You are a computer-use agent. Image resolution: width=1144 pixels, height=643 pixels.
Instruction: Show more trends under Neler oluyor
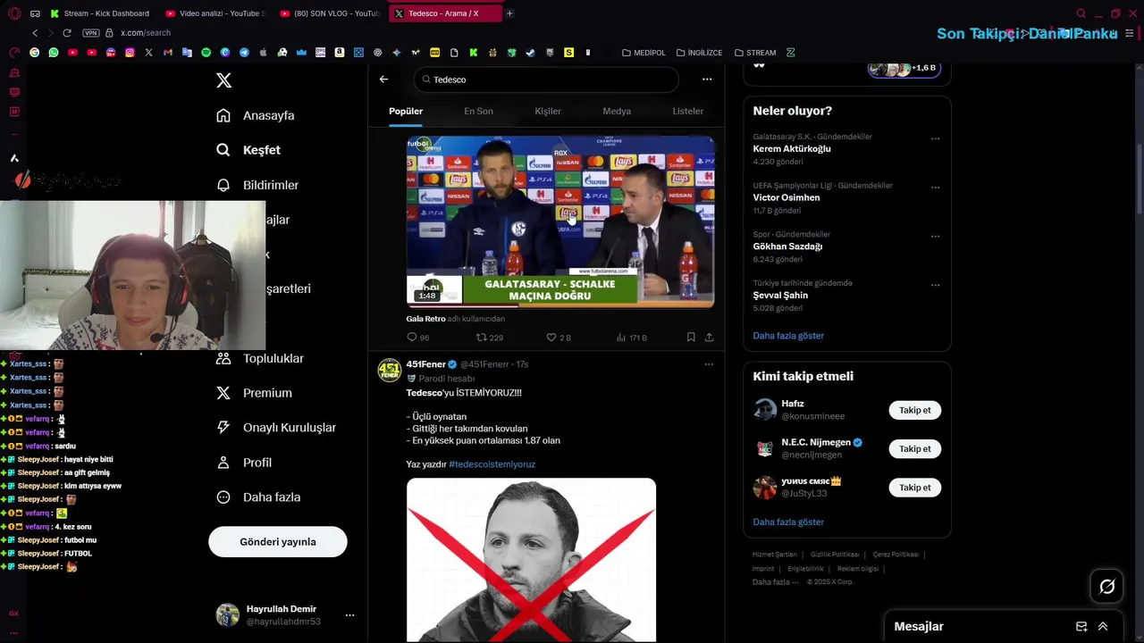coord(788,336)
